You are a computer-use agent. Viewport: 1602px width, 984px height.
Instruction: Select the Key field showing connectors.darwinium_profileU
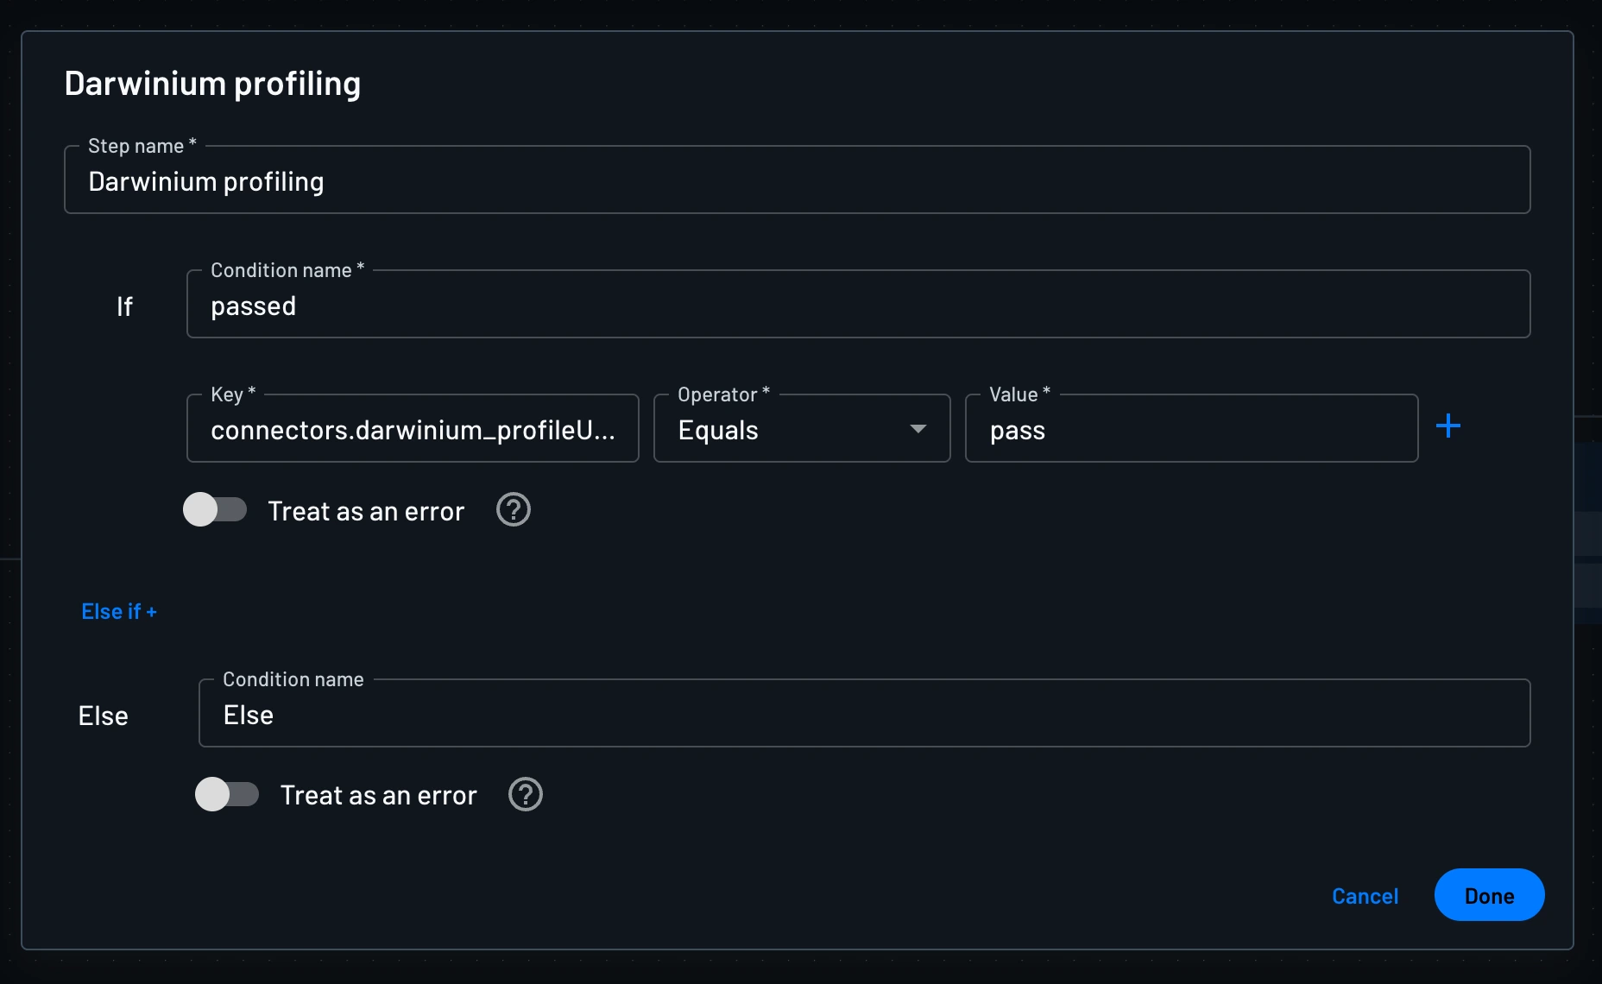click(x=413, y=429)
